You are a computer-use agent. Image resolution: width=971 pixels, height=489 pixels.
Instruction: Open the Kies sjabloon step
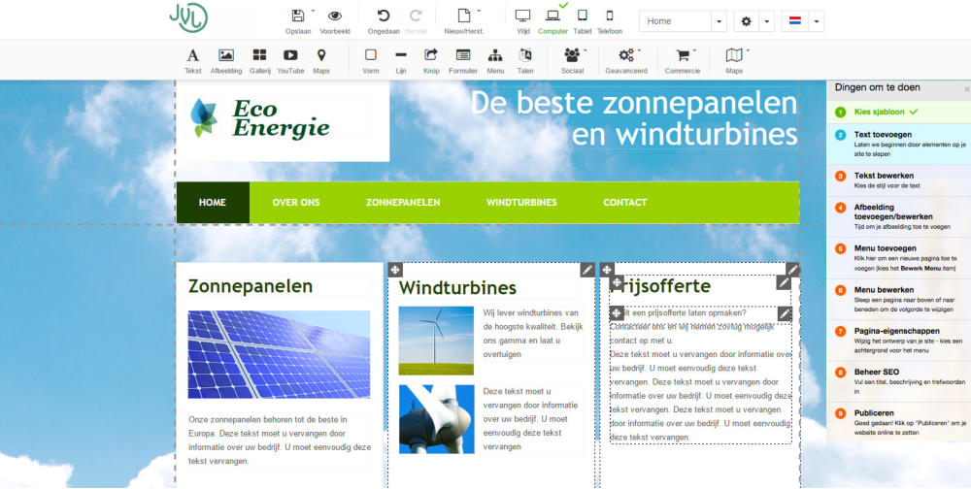pyautogui.click(x=898, y=112)
